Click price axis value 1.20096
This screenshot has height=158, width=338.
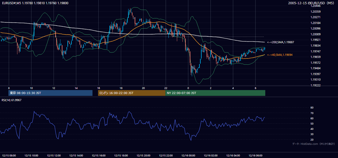[316, 28]
